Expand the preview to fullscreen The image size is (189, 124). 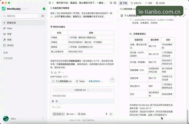click(184, 15)
